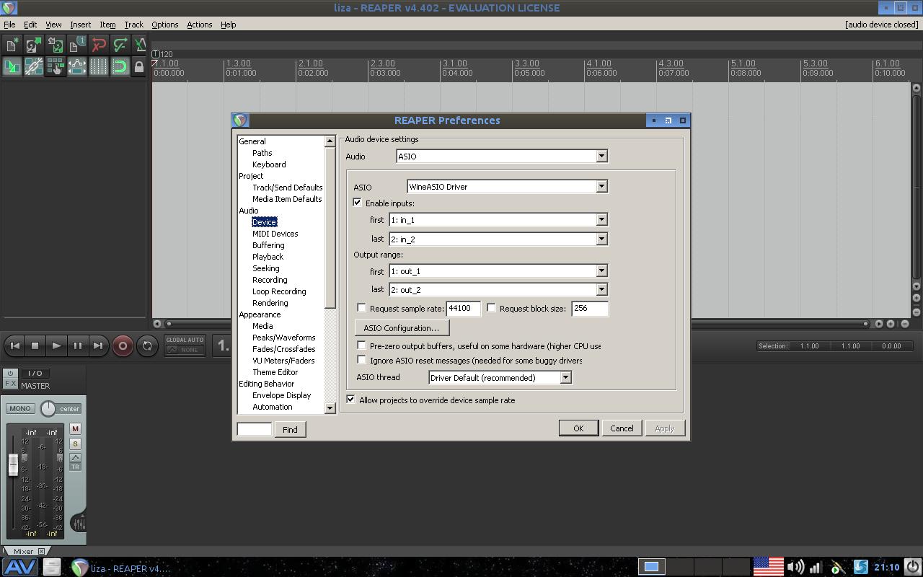This screenshot has width=923, height=577.
Task: Enable the Request sample rate checkbox
Action: tap(362, 308)
